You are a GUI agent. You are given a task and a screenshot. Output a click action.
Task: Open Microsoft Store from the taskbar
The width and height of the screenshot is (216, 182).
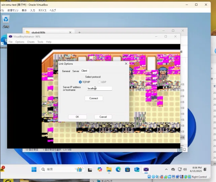[127, 170]
